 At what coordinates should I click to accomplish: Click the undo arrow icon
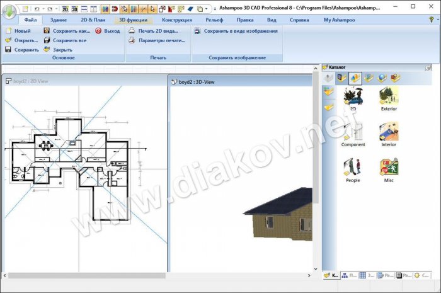coord(37,9)
